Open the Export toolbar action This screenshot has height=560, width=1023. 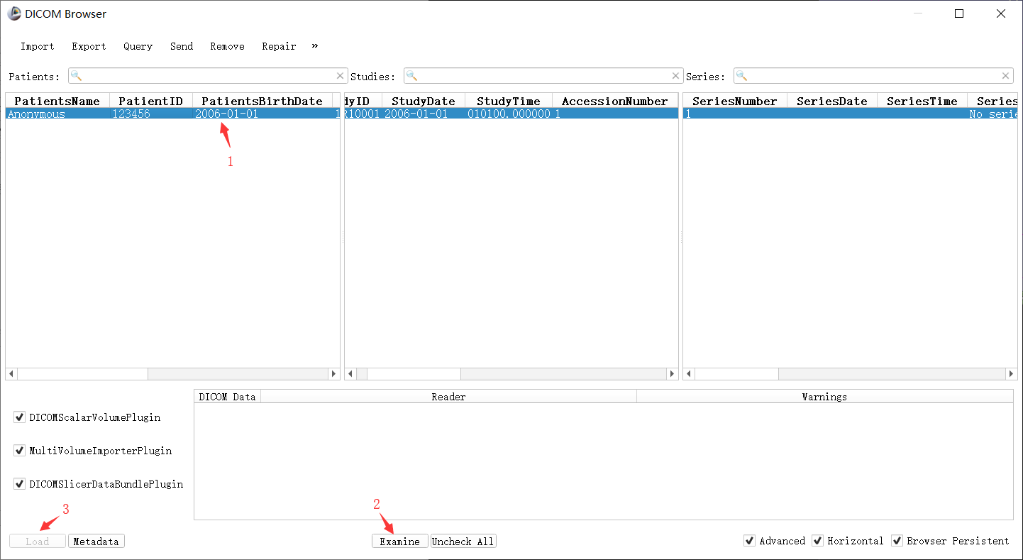tap(89, 46)
